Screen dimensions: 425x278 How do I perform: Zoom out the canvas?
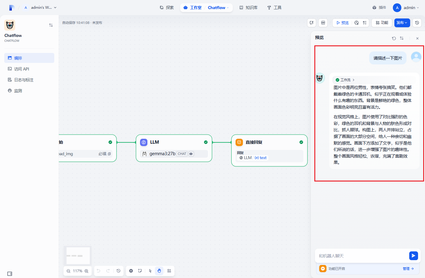tap(69, 271)
